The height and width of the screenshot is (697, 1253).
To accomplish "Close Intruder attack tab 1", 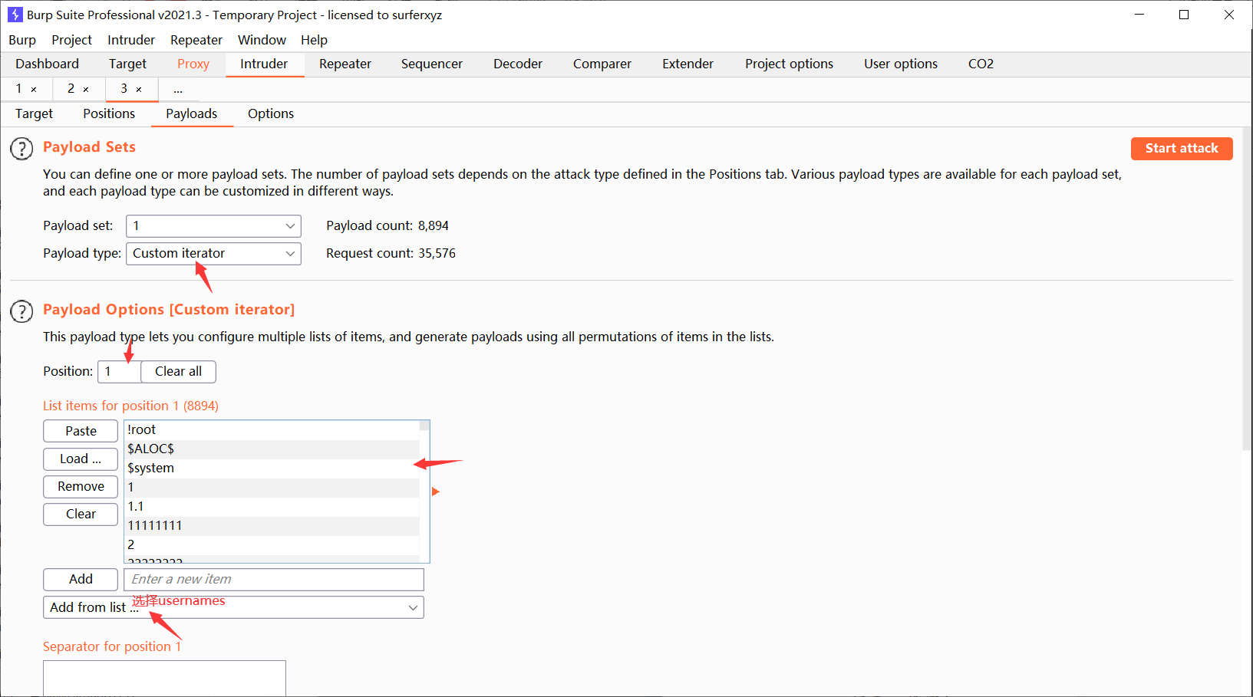I will 34,90.
